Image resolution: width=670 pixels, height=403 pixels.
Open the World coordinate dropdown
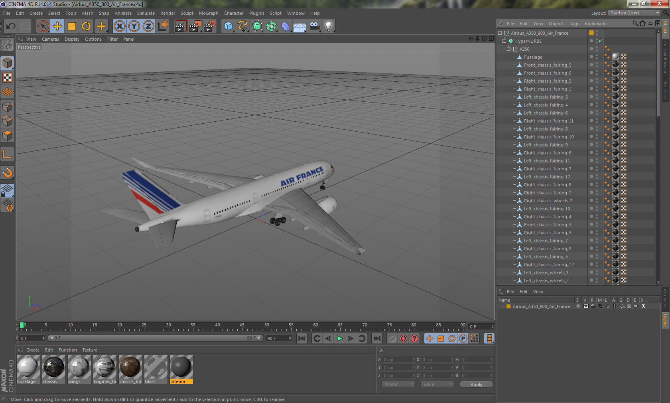tap(398, 384)
